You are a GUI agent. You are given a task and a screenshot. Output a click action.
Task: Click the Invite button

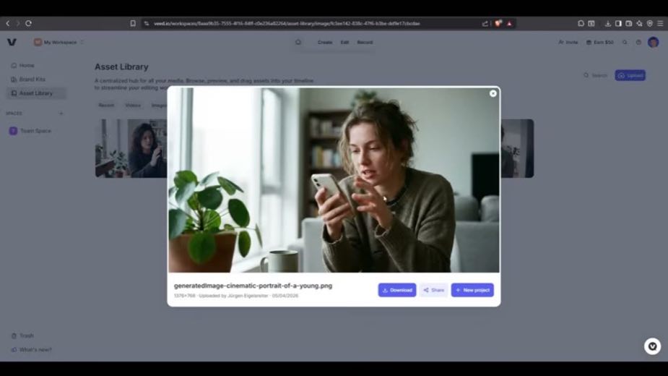568,42
